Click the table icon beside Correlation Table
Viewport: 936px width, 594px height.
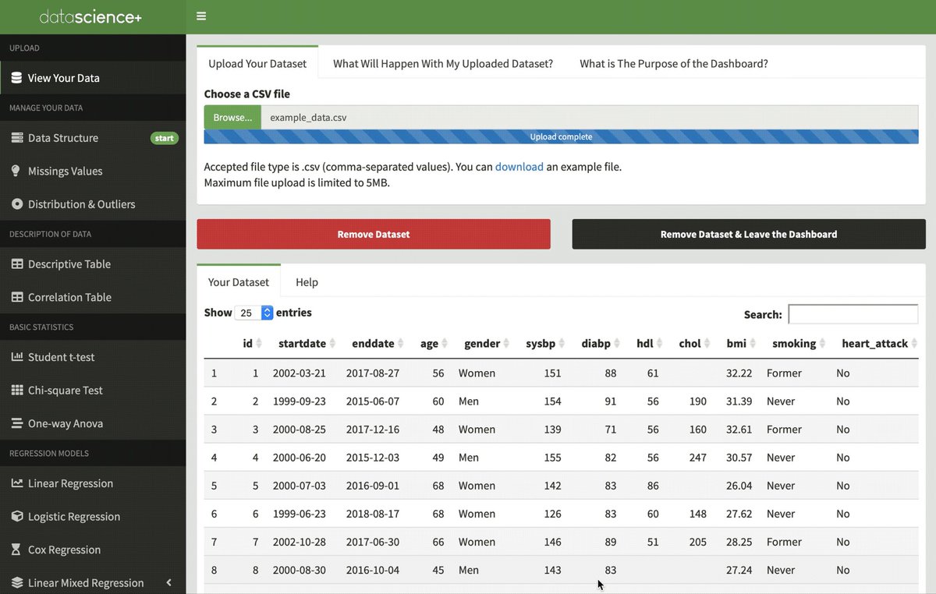16,297
